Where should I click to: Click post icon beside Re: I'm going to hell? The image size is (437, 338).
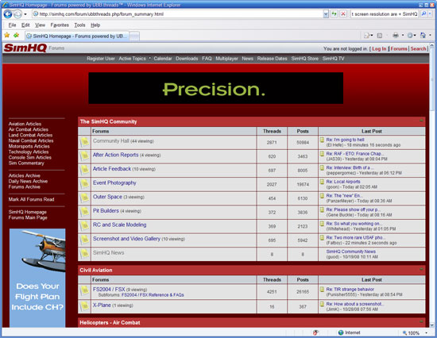[x=322, y=140]
